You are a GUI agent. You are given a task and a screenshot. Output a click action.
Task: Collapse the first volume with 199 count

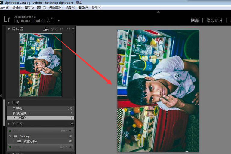[x=70, y=131]
